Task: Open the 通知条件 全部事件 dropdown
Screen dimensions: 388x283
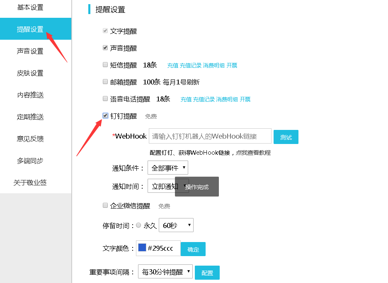Action: (168, 168)
